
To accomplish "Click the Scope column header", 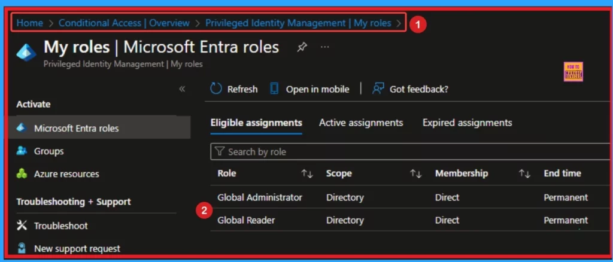I will [x=339, y=173].
